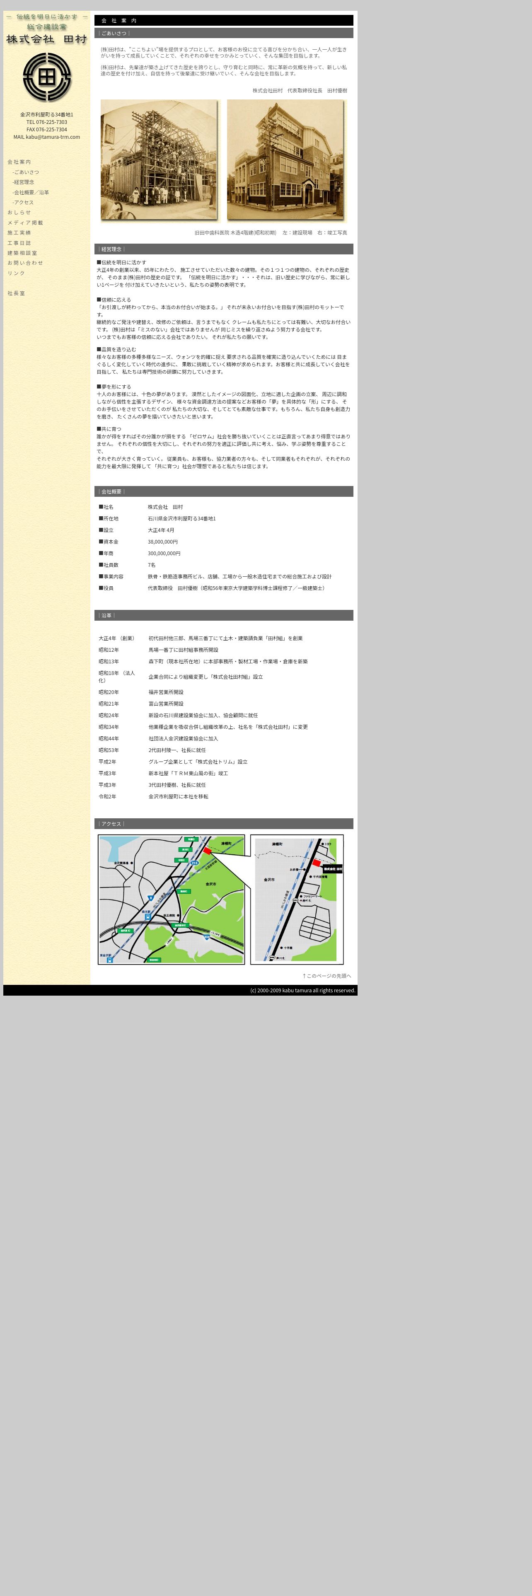Click the ■所在地 row label
Image resolution: width=532 pixels, height=1596 pixels.
pyautogui.click(x=109, y=519)
